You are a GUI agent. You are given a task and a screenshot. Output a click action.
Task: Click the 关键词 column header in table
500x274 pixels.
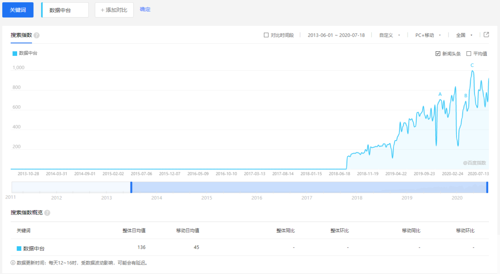click(x=23, y=231)
